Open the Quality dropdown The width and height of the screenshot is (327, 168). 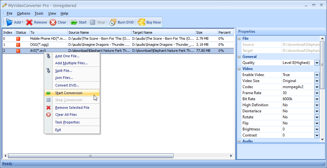tap(317, 63)
